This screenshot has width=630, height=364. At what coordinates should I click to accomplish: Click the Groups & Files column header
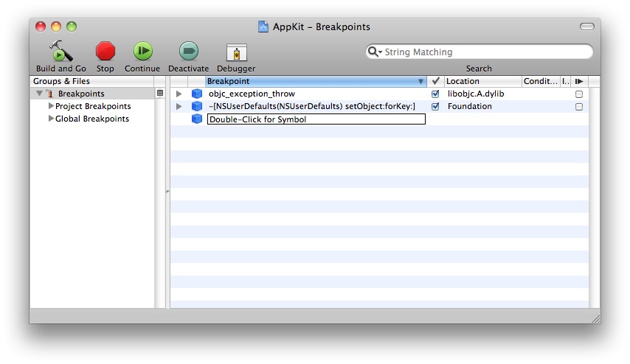click(92, 81)
